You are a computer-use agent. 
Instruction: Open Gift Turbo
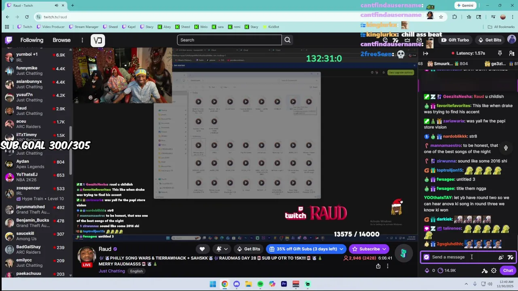pyautogui.click(x=455, y=40)
